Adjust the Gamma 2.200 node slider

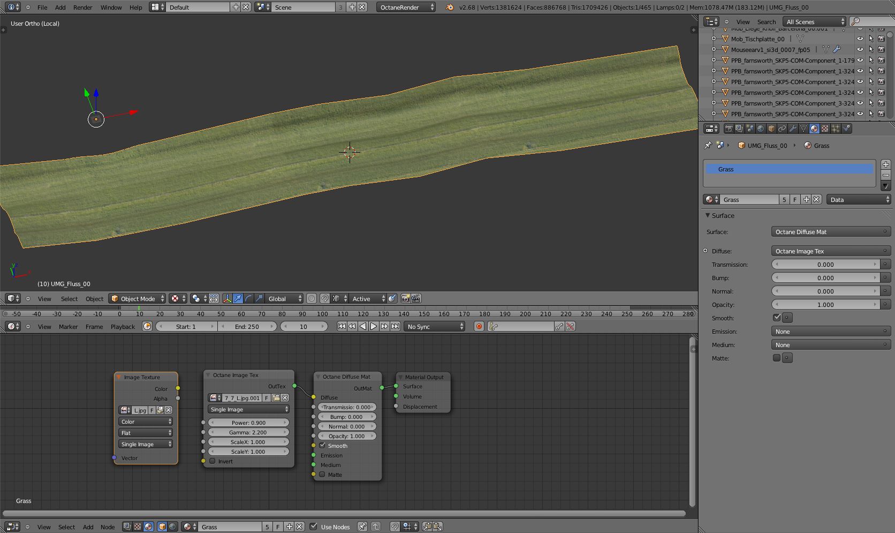pos(248,432)
